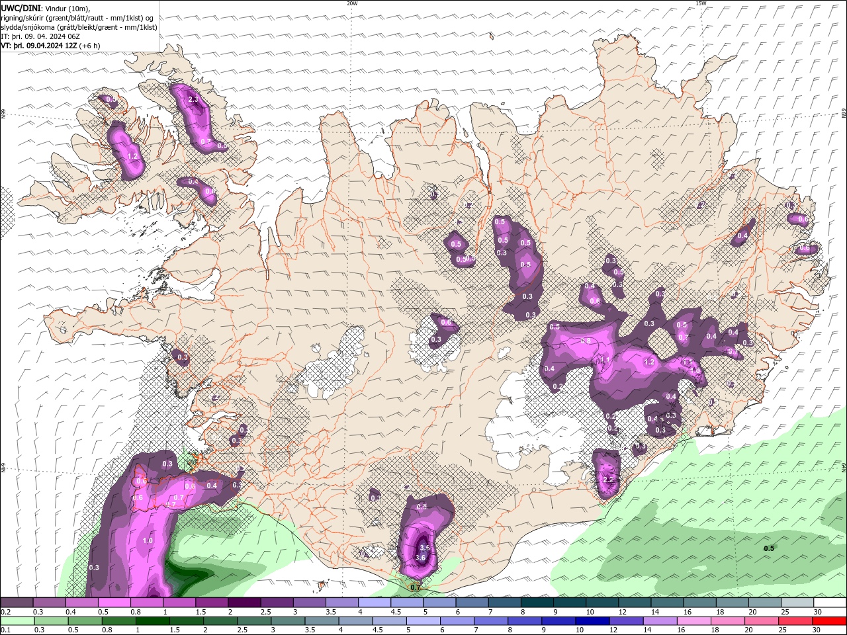The image size is (847, 635).
Task: Click the black 0.5 rain value over the southeast sea
Action: point(769,548)
